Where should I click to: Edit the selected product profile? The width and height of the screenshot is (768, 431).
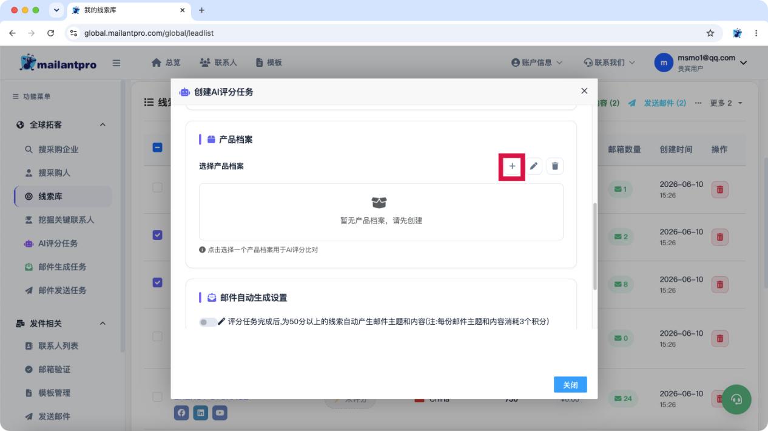534,166
